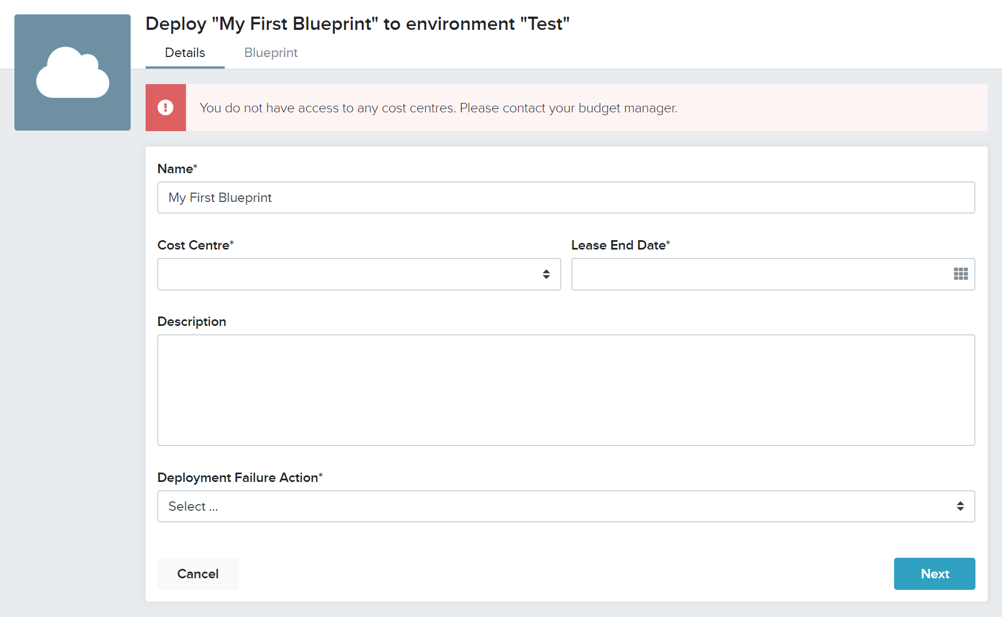Click the Description label
Screen dimensions: 1002x617
[x=192, y=322]
